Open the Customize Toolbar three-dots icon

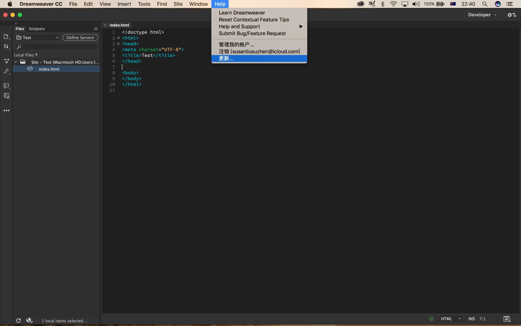(6, 110)
